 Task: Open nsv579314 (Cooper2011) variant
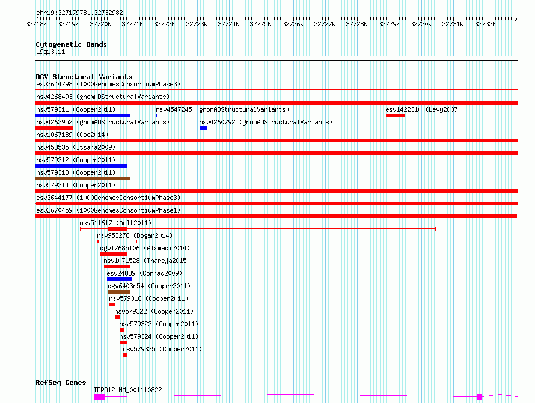point(76,185)
